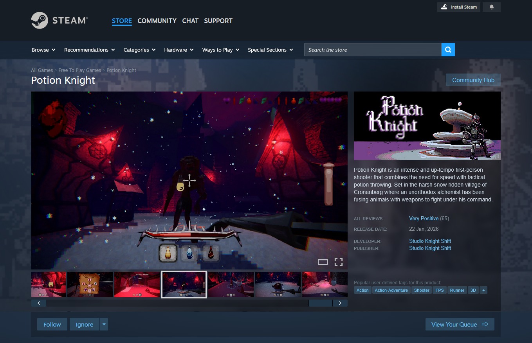Open the Categories dropdown
The width and height of the screenshot is (532, 343).
click(x=139, y=50)
